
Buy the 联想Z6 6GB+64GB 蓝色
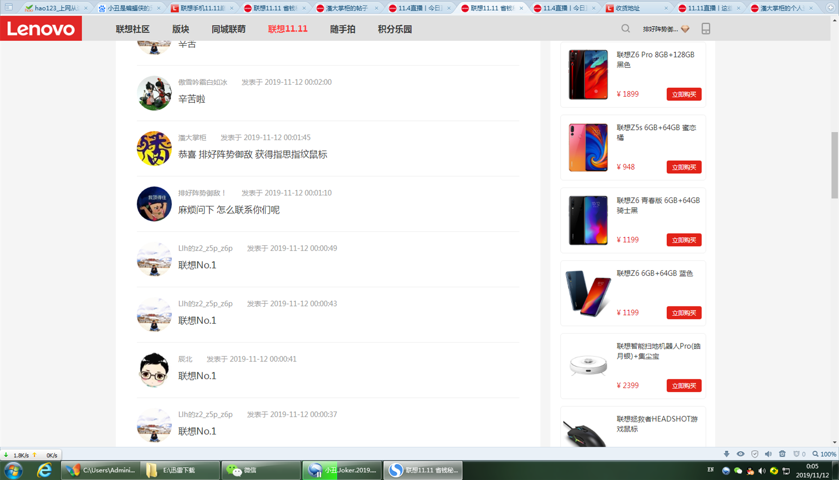pos(684,313)
